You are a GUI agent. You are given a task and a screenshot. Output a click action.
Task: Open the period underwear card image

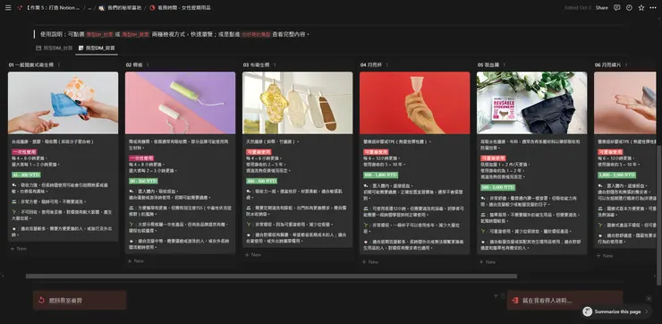point(532,103)
